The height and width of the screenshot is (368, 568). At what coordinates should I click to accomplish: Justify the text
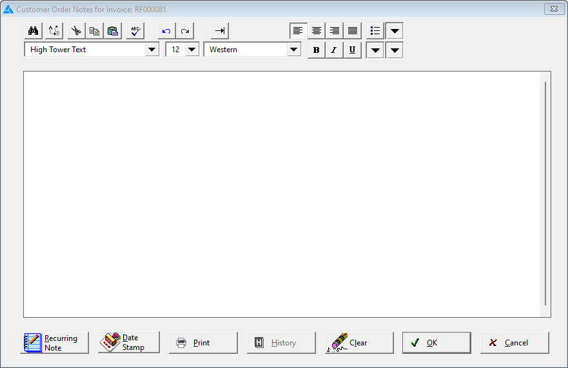(353, 31)
